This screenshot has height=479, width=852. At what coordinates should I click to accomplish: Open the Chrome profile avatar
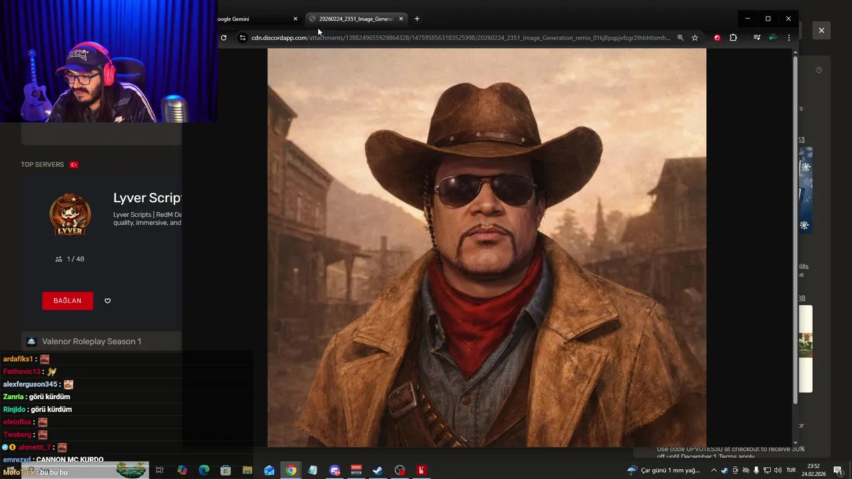[773, 38]
